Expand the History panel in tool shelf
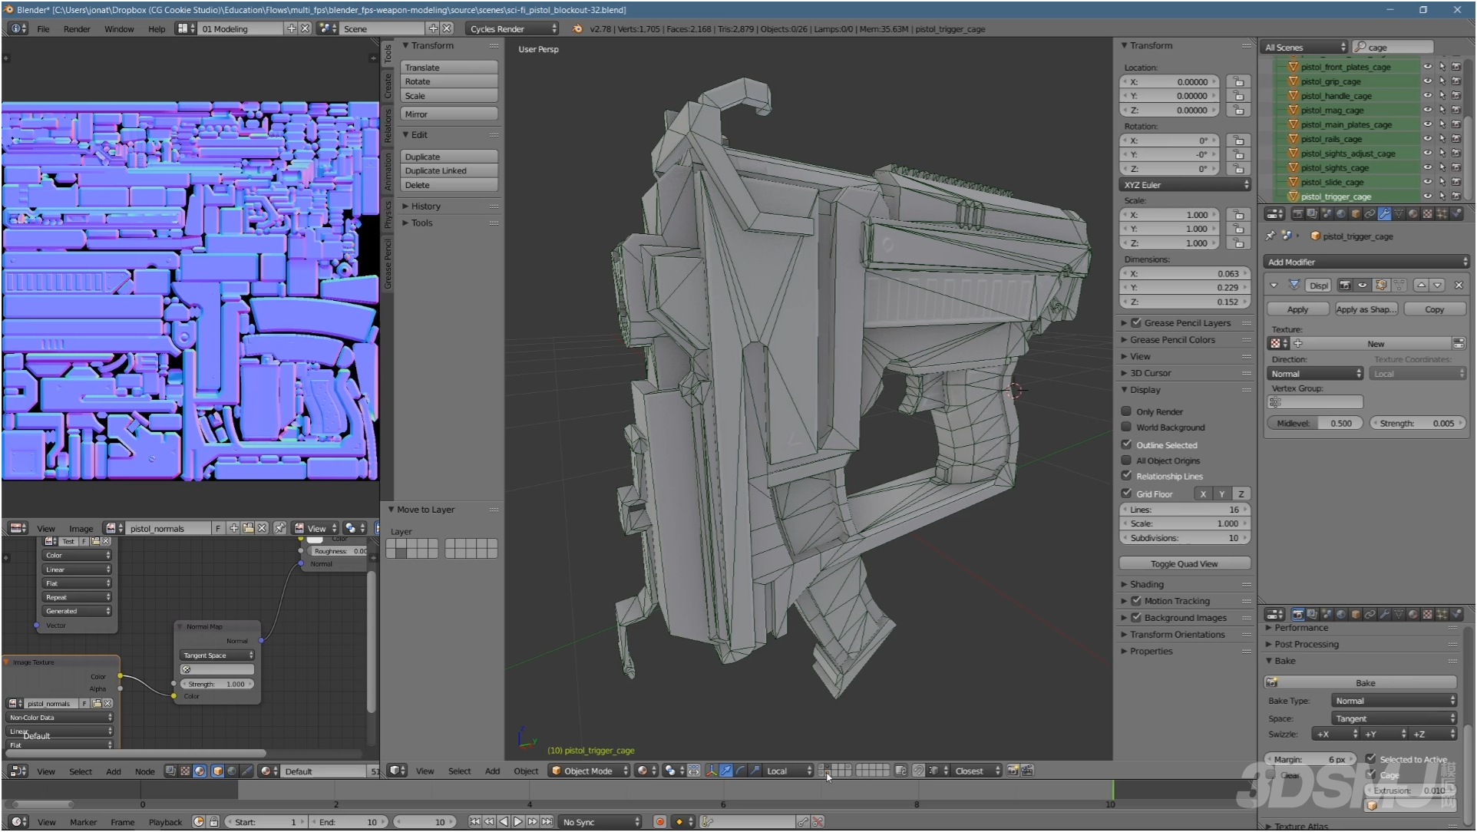Viewport: 1477px width, 832px height. 425,206
